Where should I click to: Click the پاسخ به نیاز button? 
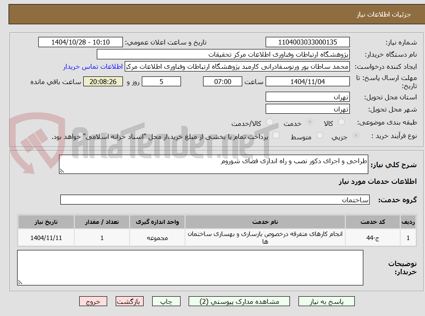click(326, 301)
